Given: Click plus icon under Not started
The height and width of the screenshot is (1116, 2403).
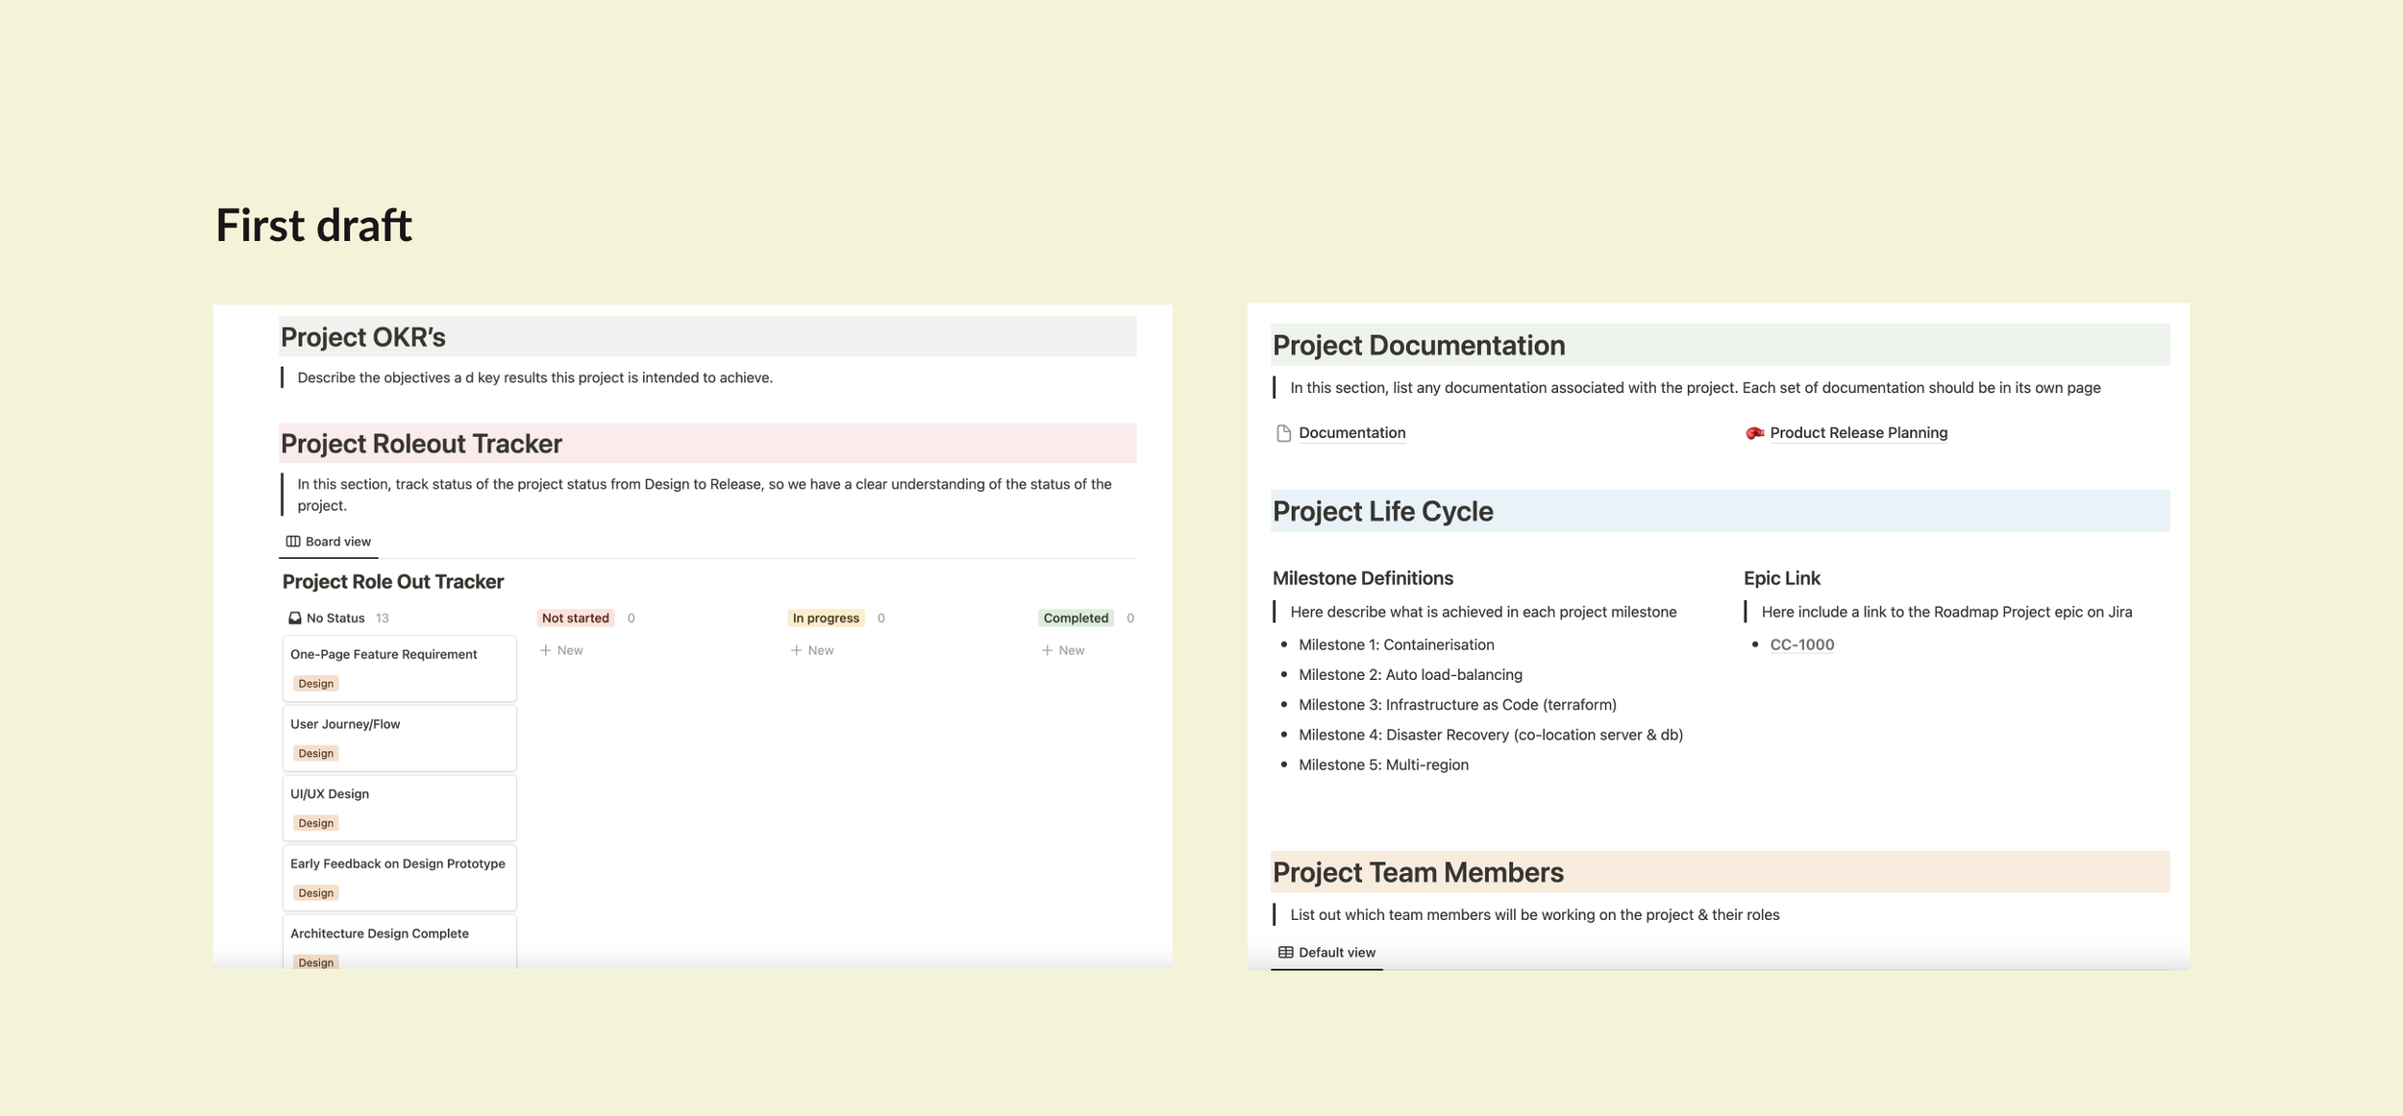Looking at the screenshot, I should [546, 650].
